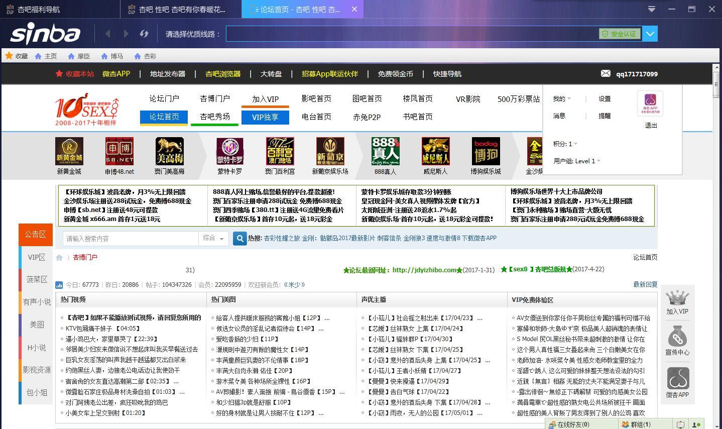This screenshot has width=722, height=429.
Task: Switch to the 杏吧福利导航 tab
Action: (x=60, y=9)
